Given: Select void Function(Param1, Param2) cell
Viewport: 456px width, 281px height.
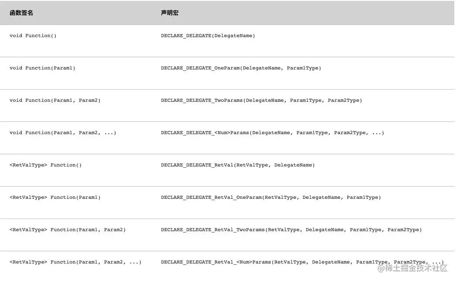Looking at the screenshot, I should tap(55, 100).
